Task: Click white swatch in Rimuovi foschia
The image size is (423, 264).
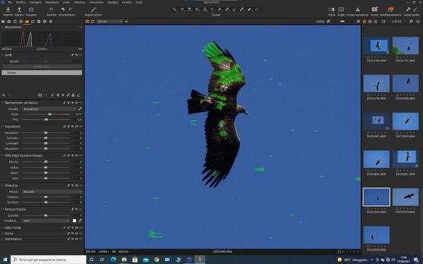Action: 75,221
